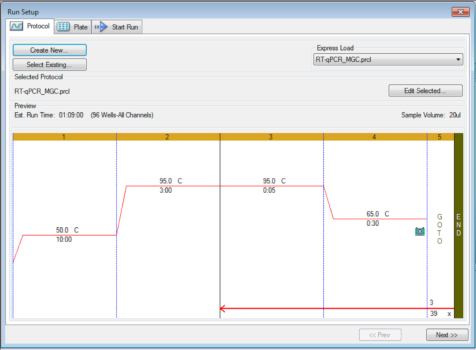
Task: Click the waveform icon on the Protocol tab
Action: click(16, 26)
